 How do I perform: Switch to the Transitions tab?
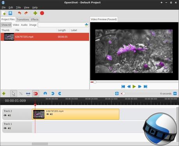coord(23,19)
